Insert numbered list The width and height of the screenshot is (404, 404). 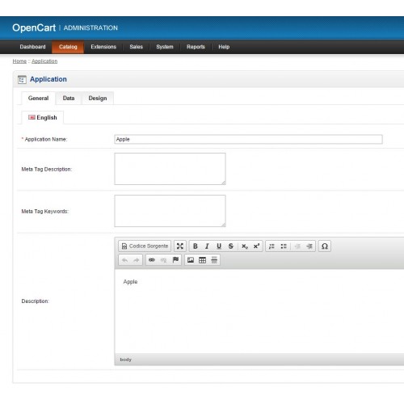click(x=271, y=246)
